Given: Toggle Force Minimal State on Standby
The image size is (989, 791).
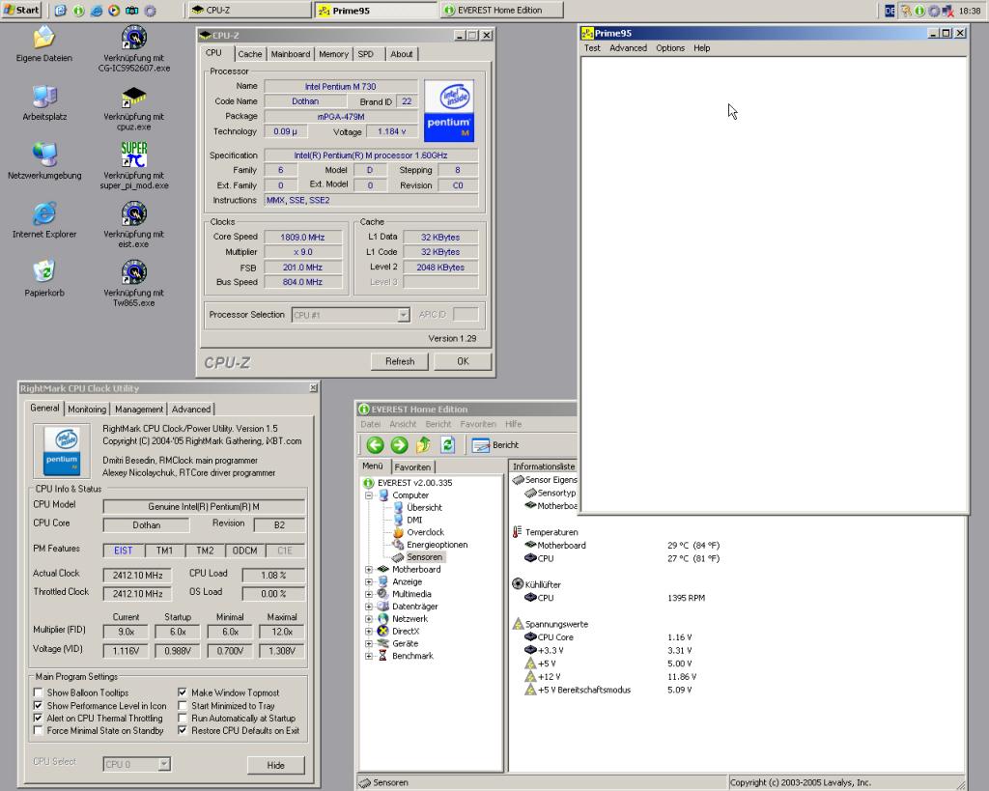Looking at the screenshot, I should [x=39, y=730].
